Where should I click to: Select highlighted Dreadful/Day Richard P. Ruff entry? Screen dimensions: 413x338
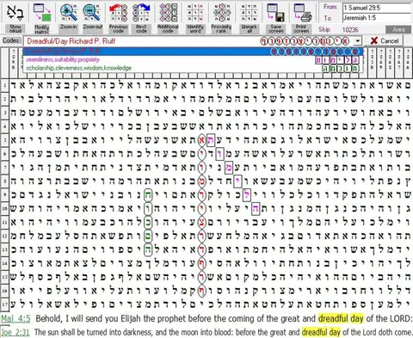click(193, 52)
